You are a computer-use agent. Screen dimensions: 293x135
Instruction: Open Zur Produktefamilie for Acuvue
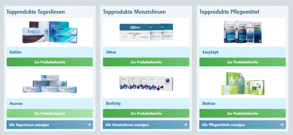click(50, 113)
